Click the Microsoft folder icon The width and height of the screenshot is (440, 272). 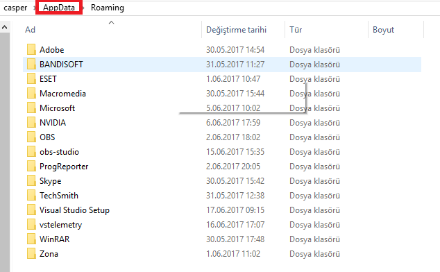point(31,108)
